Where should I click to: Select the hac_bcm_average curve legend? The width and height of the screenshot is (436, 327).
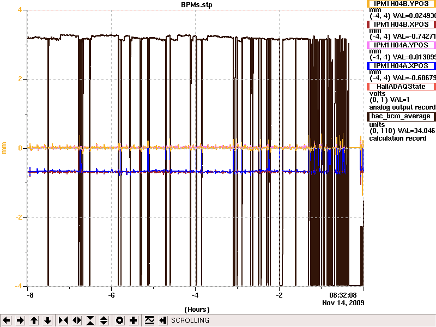[x=401, y=116]
